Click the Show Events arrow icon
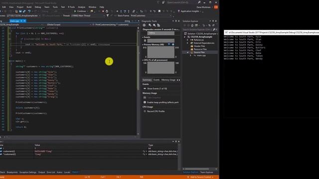 click(x=145, y=89)
